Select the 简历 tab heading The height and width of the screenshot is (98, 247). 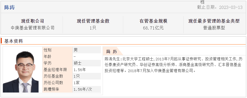click(x=112, y=51)
